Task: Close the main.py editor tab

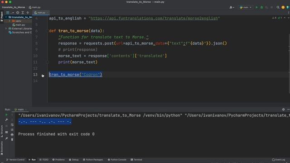Action: tap(48, 13)
